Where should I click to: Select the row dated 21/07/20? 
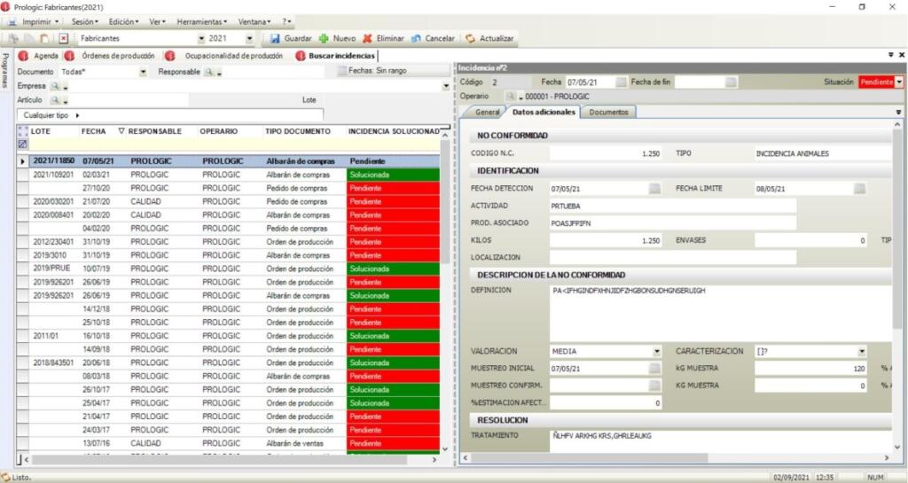tap(228, 202)
